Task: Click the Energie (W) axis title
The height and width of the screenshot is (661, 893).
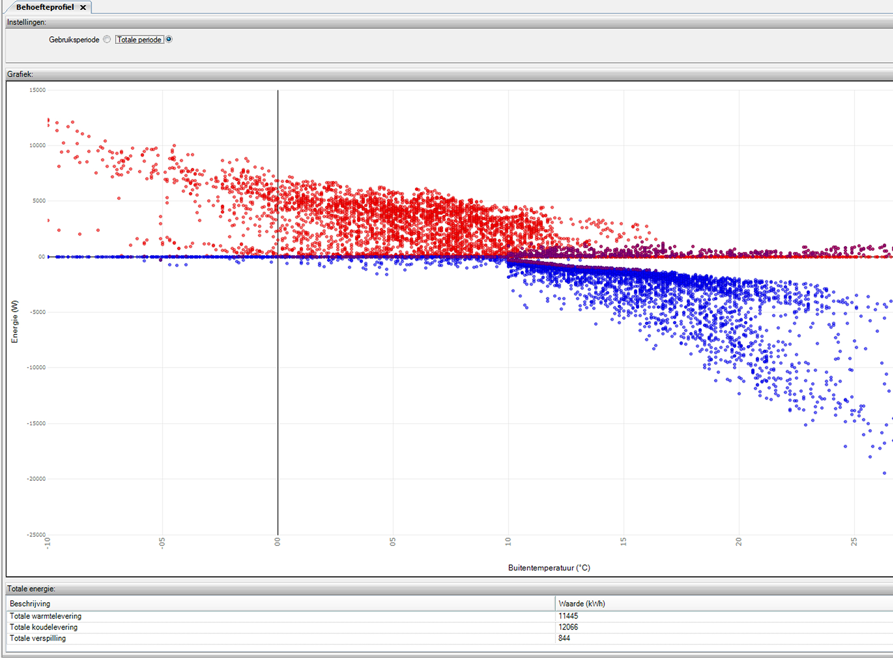Action: [15, 321]
